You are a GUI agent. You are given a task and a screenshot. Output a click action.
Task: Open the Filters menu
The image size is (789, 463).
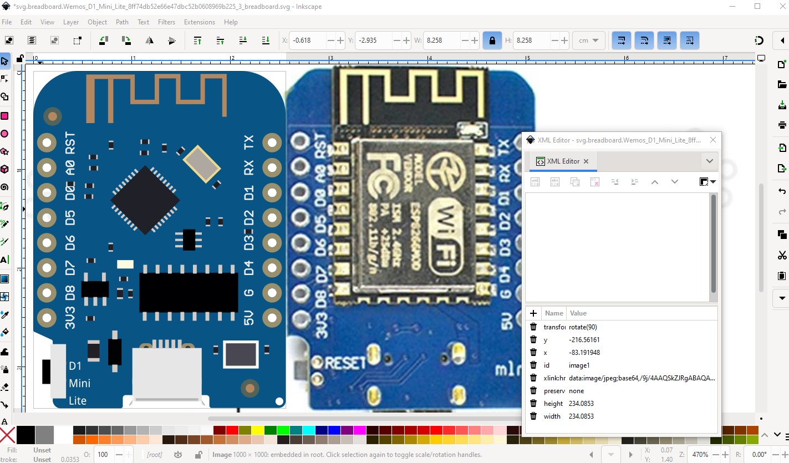coord(166,22)
